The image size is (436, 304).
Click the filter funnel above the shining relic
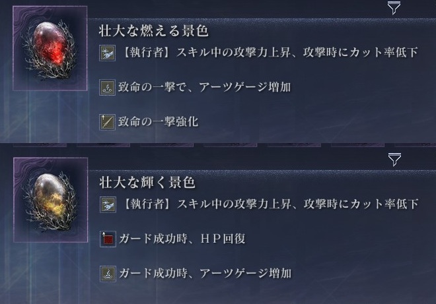click(x=394, y=159)
